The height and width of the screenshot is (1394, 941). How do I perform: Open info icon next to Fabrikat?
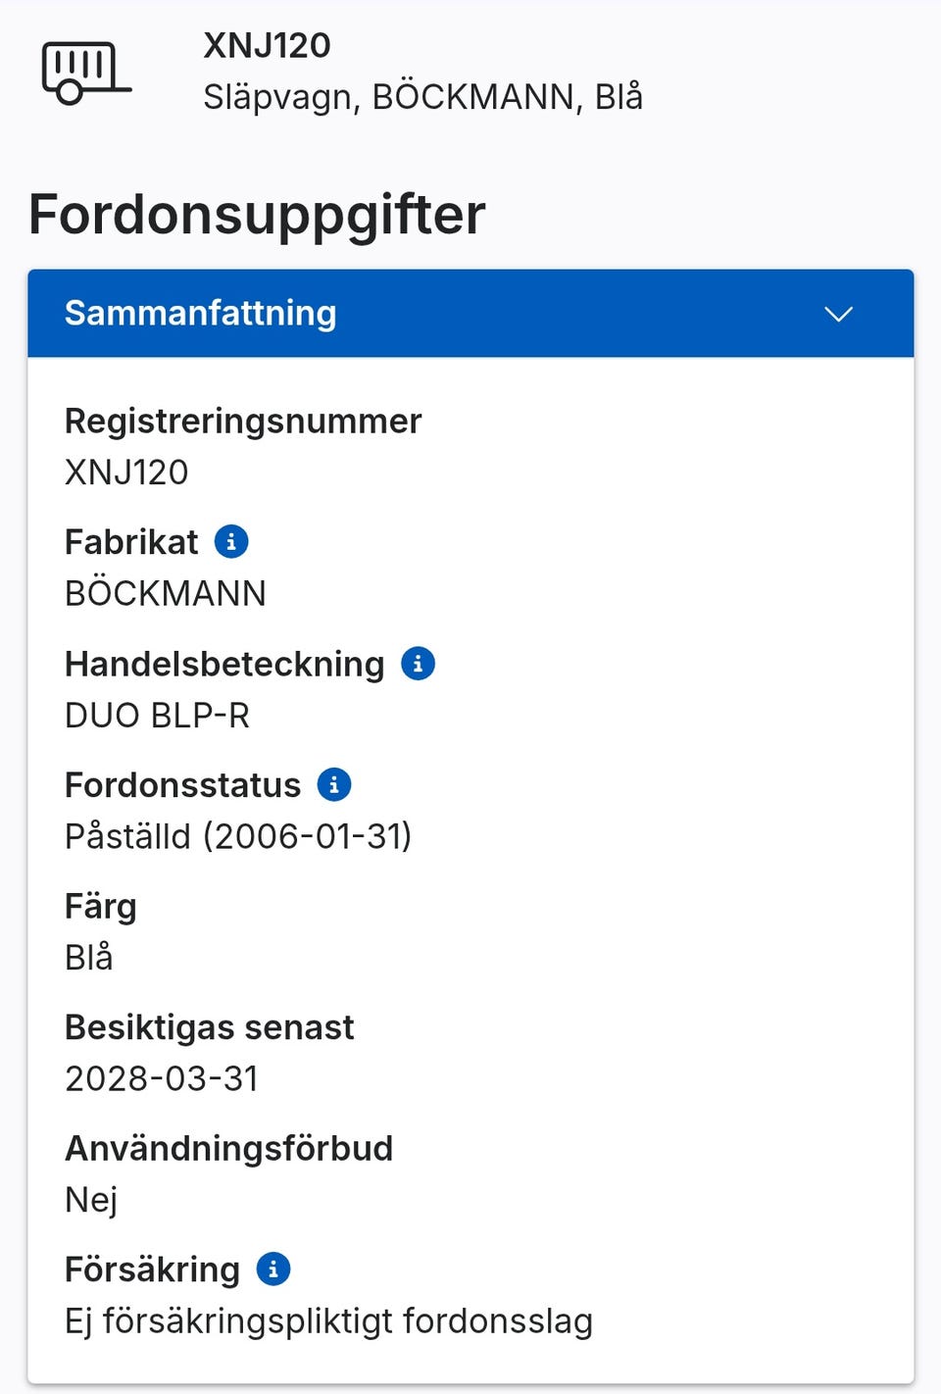[x=231, y=541]
